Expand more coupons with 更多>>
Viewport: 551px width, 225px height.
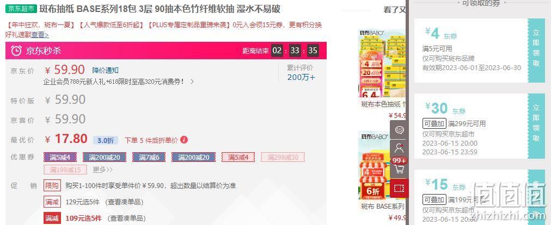102,170
